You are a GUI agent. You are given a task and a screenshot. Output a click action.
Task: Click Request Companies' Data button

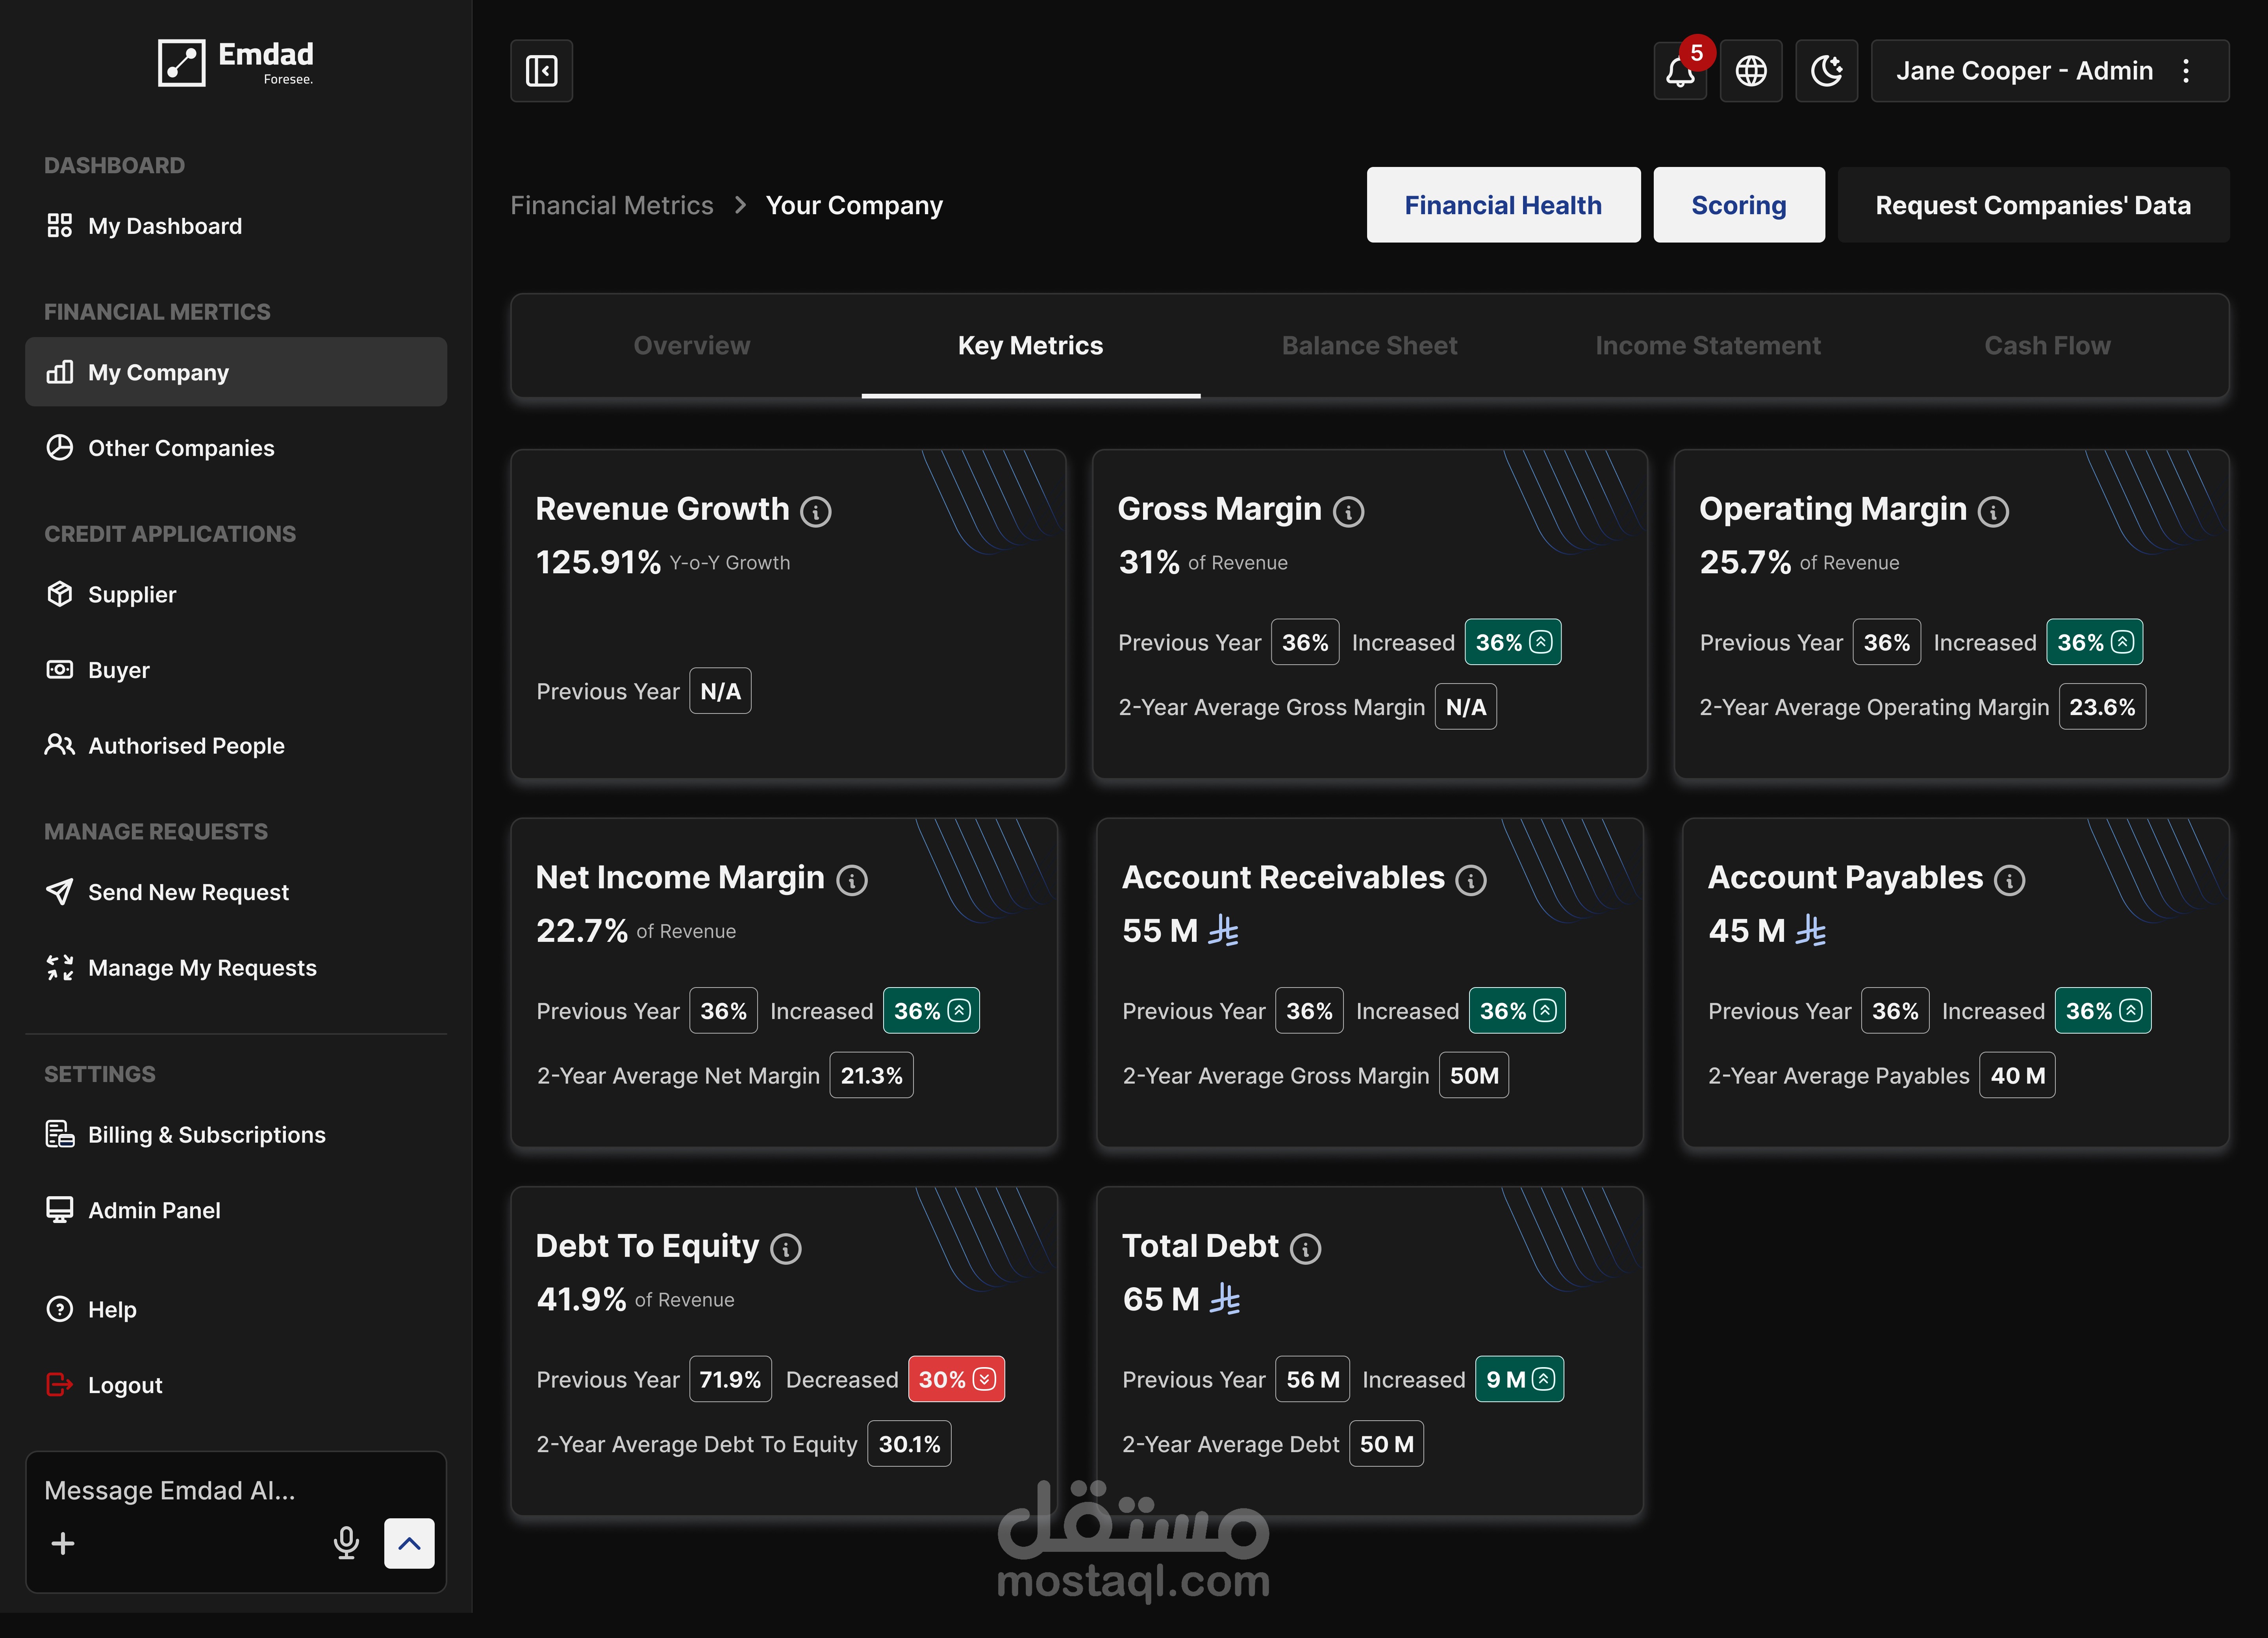[2032, 205]
